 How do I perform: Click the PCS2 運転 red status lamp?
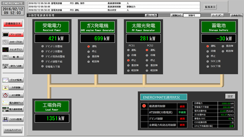147,50
